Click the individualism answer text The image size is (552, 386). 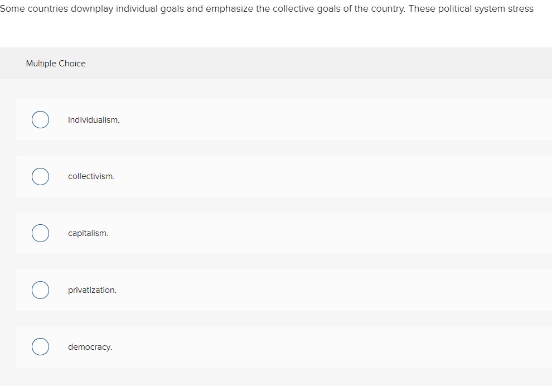point(93,119)
